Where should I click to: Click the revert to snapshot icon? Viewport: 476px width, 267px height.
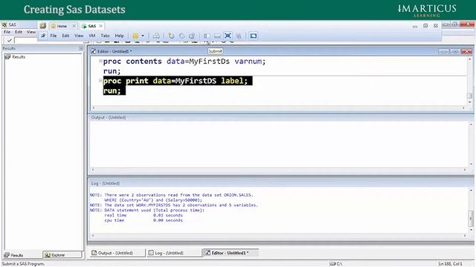point(181,36)
